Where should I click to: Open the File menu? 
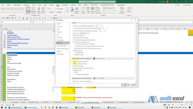pyautogui.click(x=3, y=5)
